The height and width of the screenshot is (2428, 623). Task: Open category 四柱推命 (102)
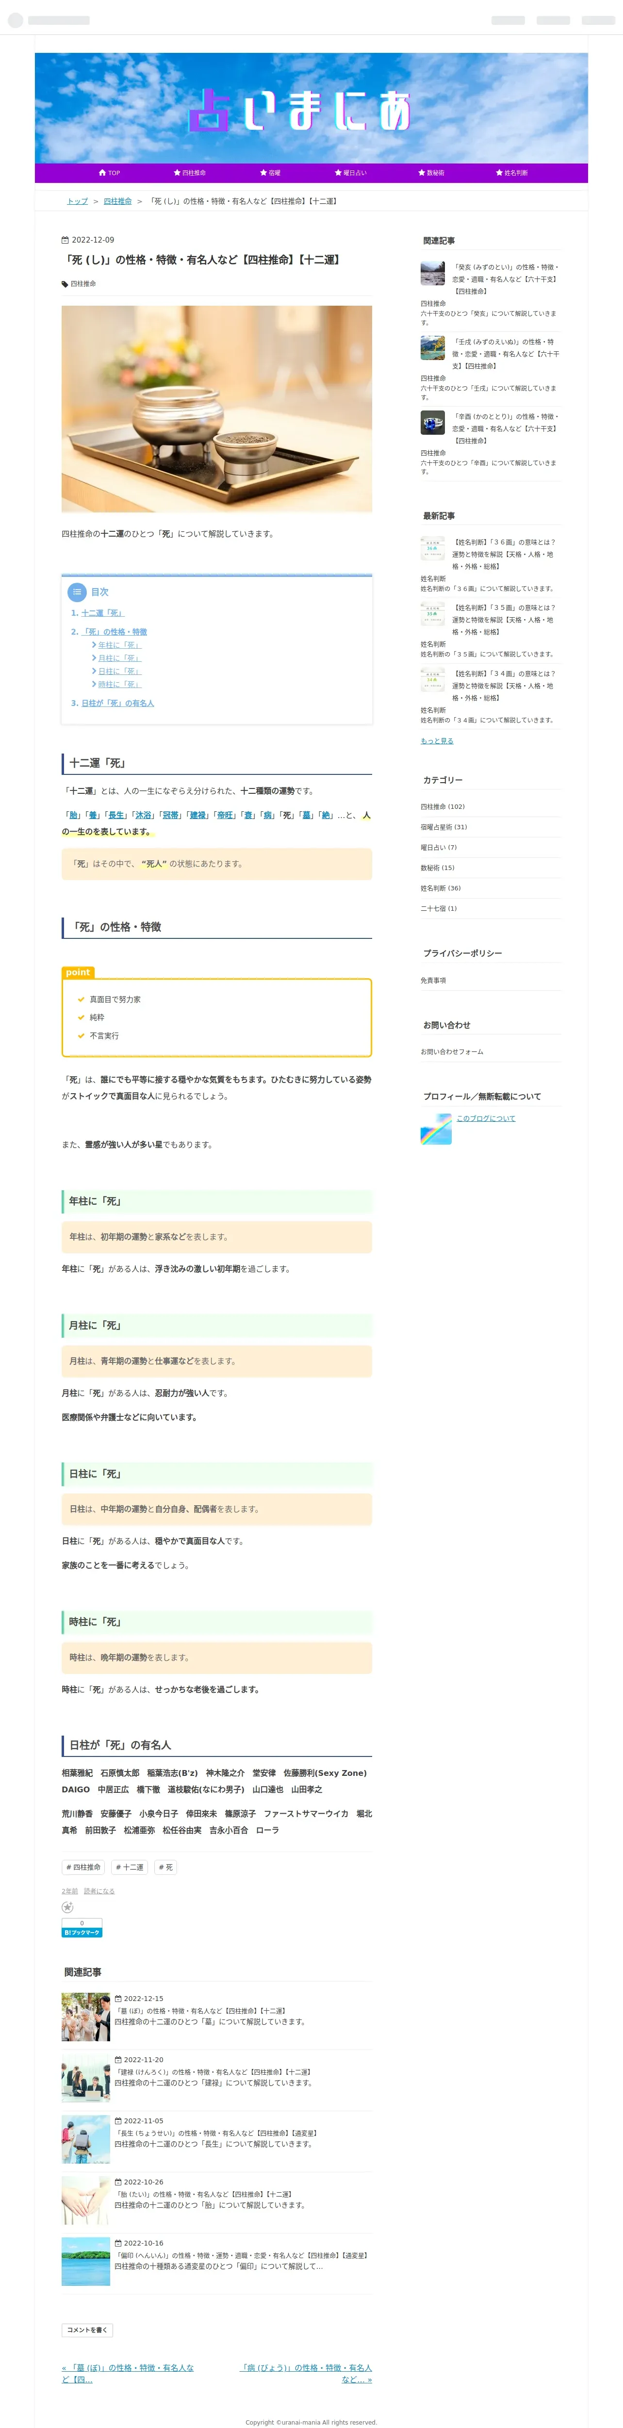pyautogui.click(x=442, y=807)
